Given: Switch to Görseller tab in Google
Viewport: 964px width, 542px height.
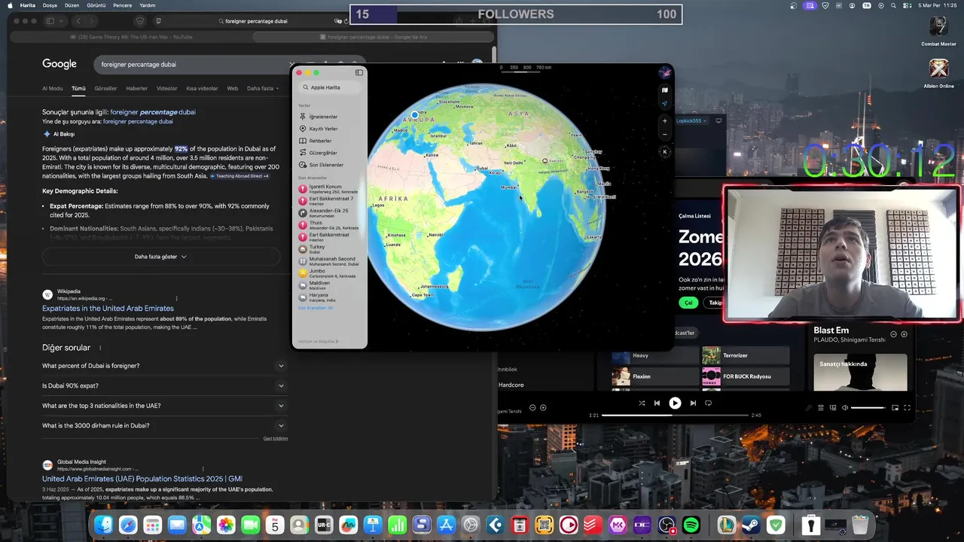Looking at the screenshot, I should pos(105,88).
